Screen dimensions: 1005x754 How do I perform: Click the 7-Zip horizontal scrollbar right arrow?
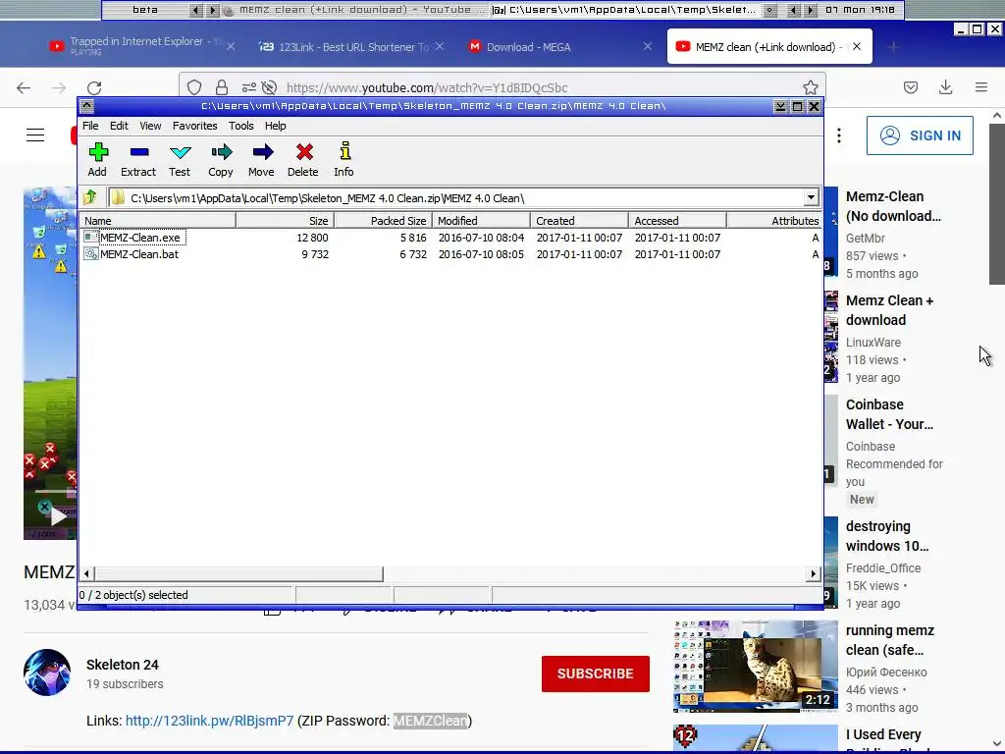click(814, 573)
